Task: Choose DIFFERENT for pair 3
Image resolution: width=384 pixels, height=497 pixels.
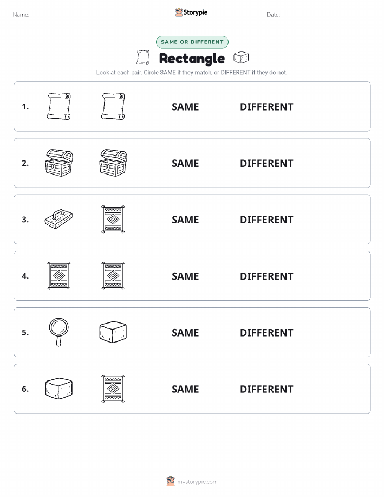Action: (x=266, y=220)
